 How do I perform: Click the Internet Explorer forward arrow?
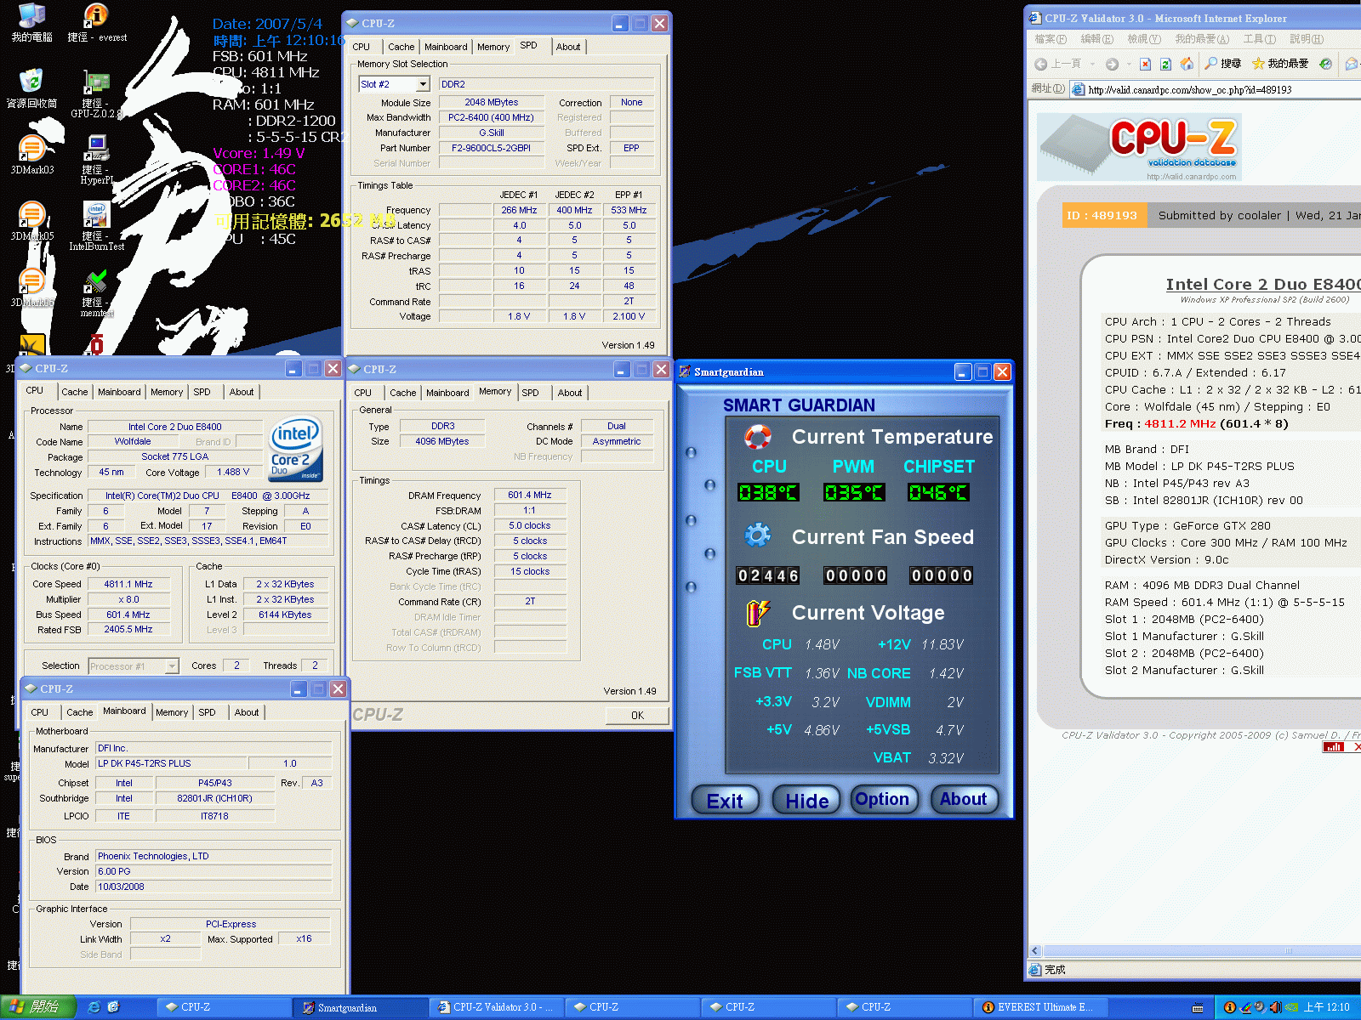tap(1112, 64)
